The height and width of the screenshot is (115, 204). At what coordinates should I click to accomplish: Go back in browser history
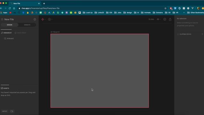click(x=1, y=8)
